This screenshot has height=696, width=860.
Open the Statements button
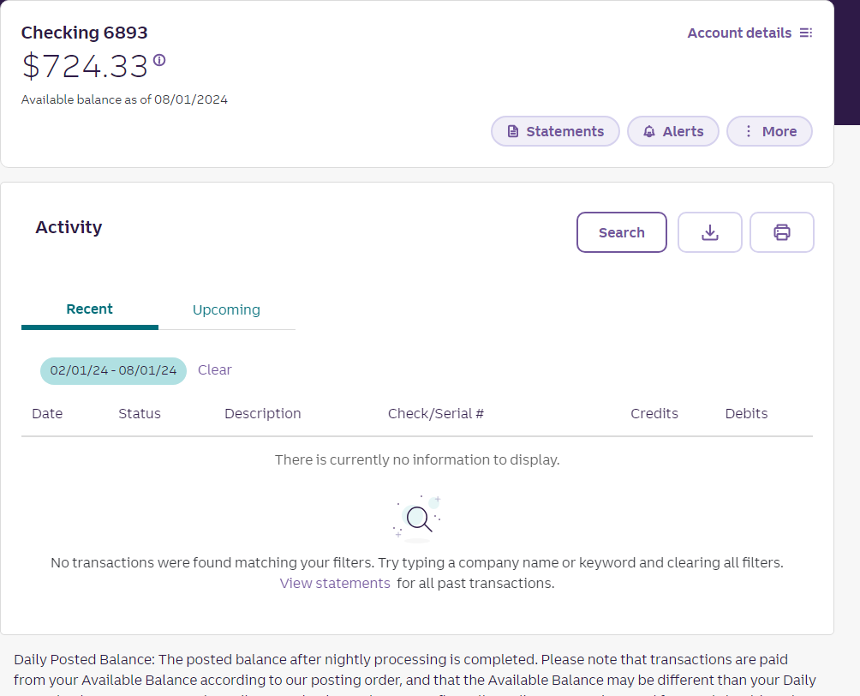[555, 132]
